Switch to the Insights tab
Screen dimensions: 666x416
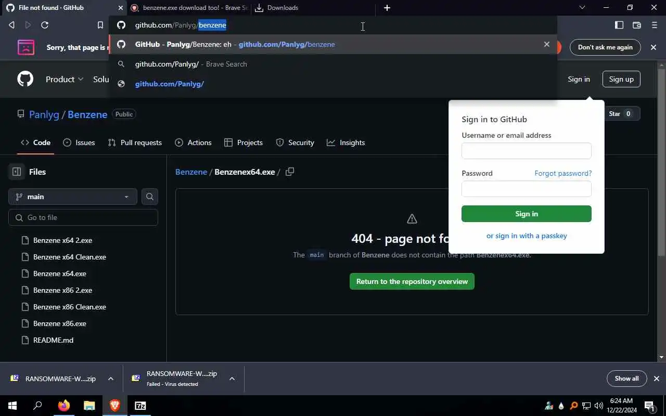(346, 142)
